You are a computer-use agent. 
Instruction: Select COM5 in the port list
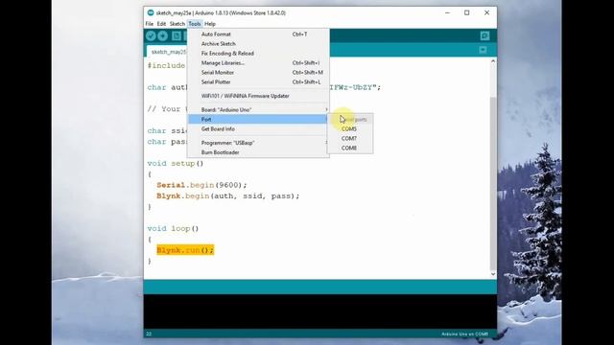coord(350,129)
